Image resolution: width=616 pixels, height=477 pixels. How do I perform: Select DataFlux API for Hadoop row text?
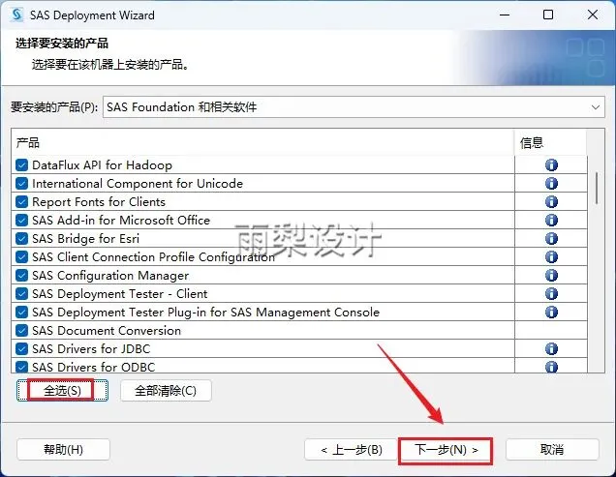(x=102, y=164)
